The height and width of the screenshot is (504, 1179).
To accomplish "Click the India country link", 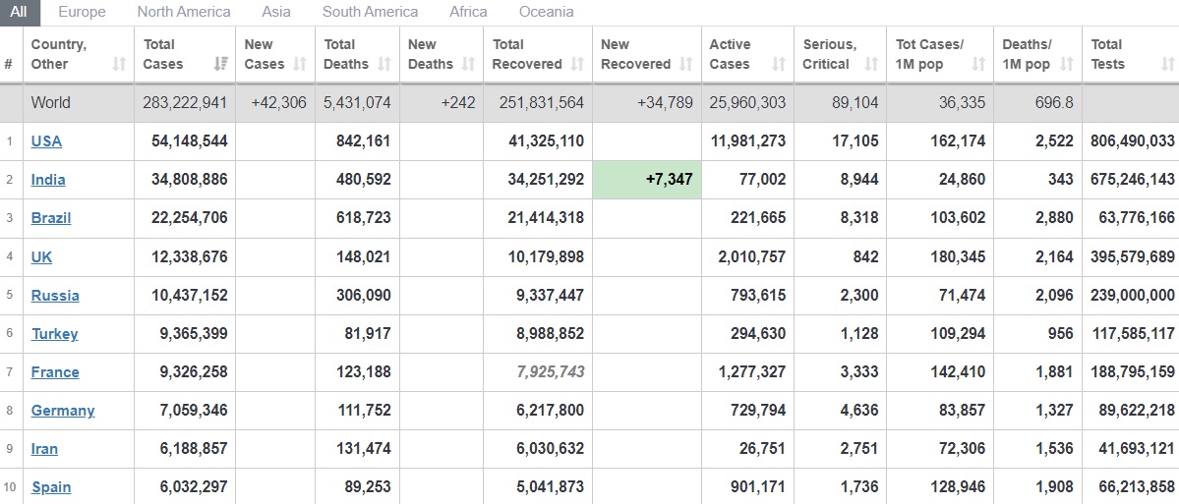I will point(48,180).
